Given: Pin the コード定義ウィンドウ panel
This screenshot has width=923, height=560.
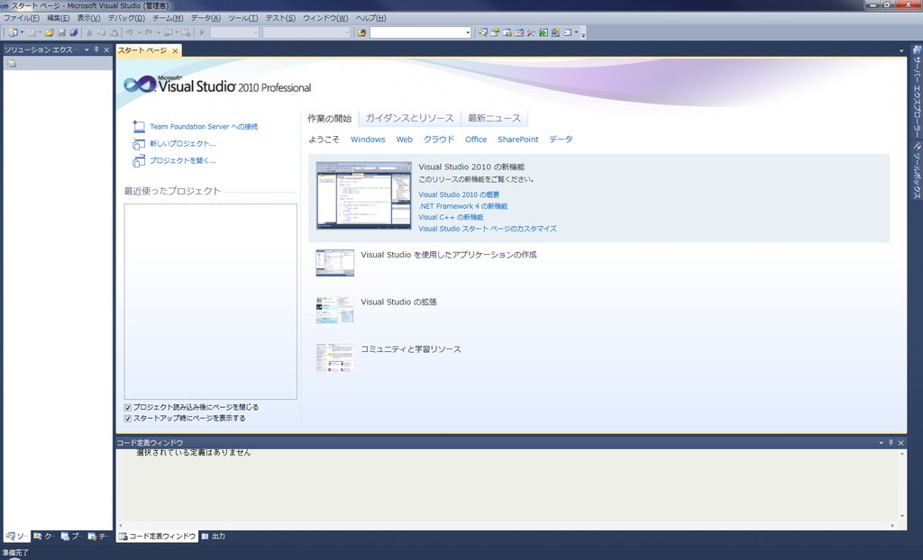Looking at the screenshot, I should click(891, 443).
